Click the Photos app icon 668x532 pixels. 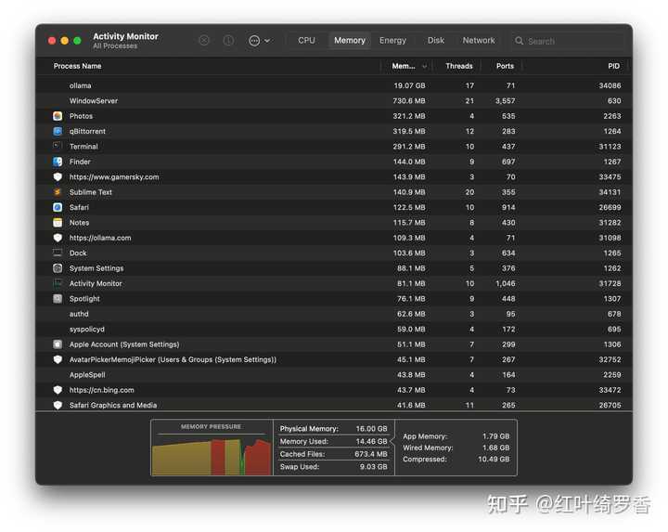(58, 116)
